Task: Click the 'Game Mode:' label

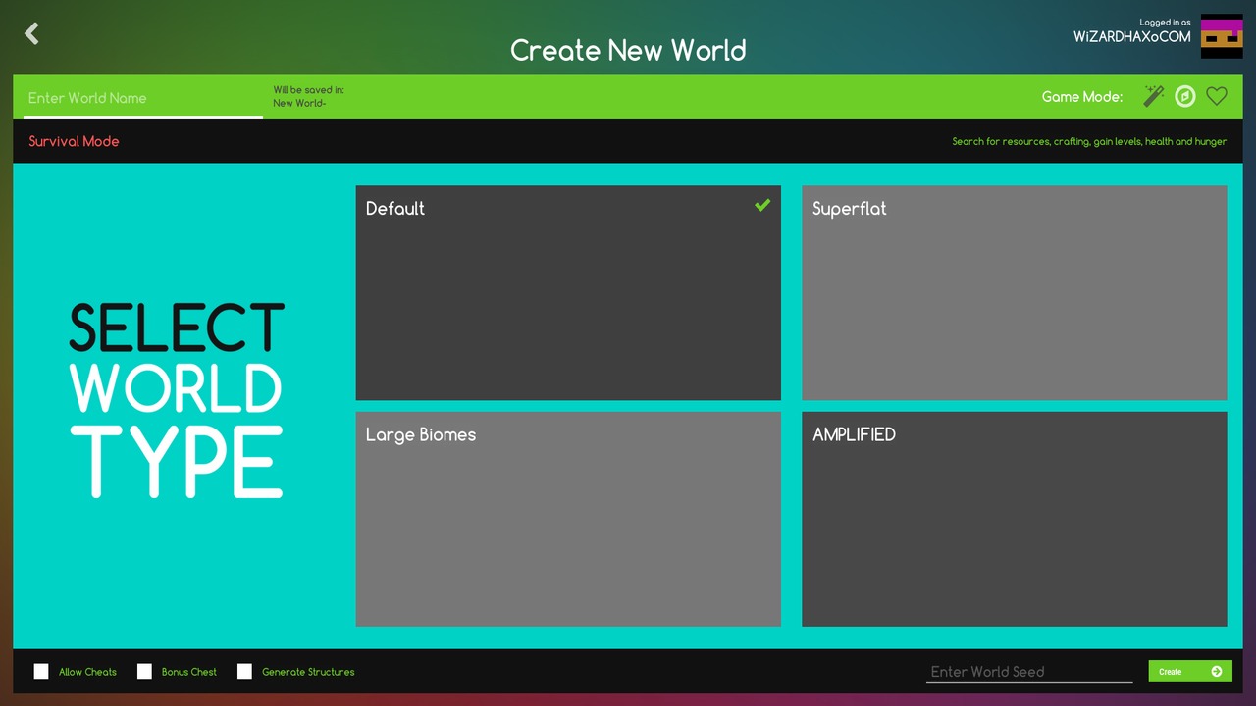Action: click(1082, 97)
